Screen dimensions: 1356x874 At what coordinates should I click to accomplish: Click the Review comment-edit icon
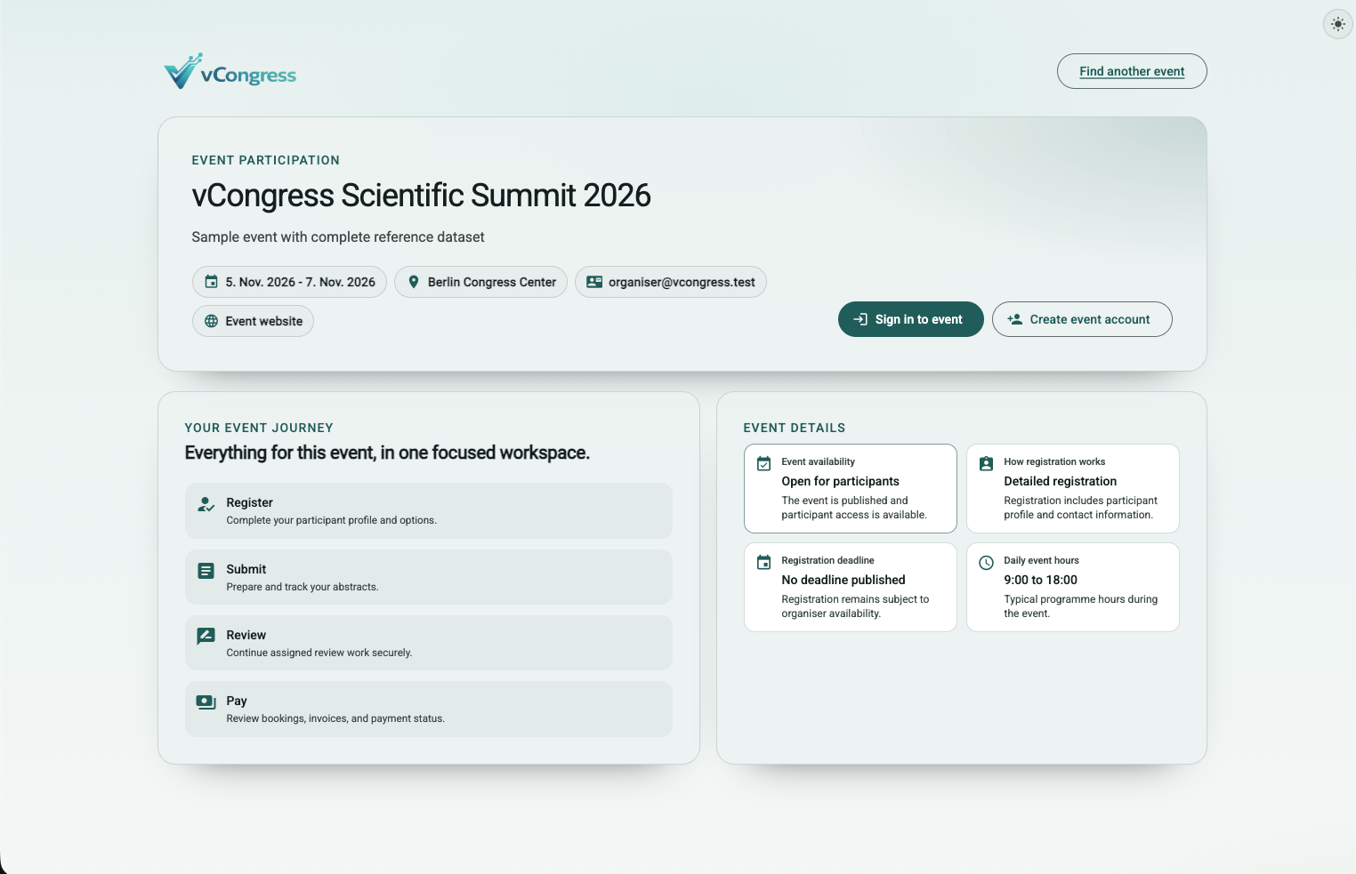click(x=206, y=636)
